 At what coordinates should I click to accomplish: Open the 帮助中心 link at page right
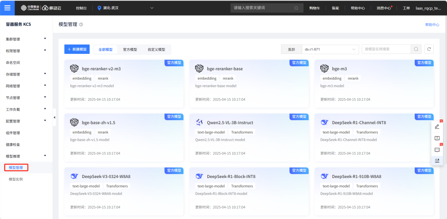click(x=432, y=25)
